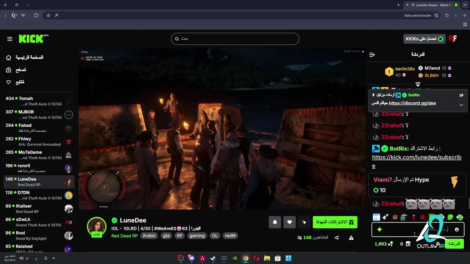Viewport: 470px width, 264px height.
Task: Click the KICK beta logo
Action: point(33,38)
